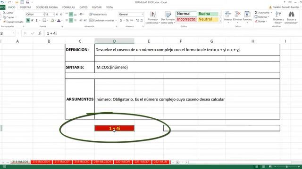Image resolution: width=302 pixels, height=169 pixels.
Task: Switch to the FÓRMULAS ribbon tab
Action: pos(68,8)
